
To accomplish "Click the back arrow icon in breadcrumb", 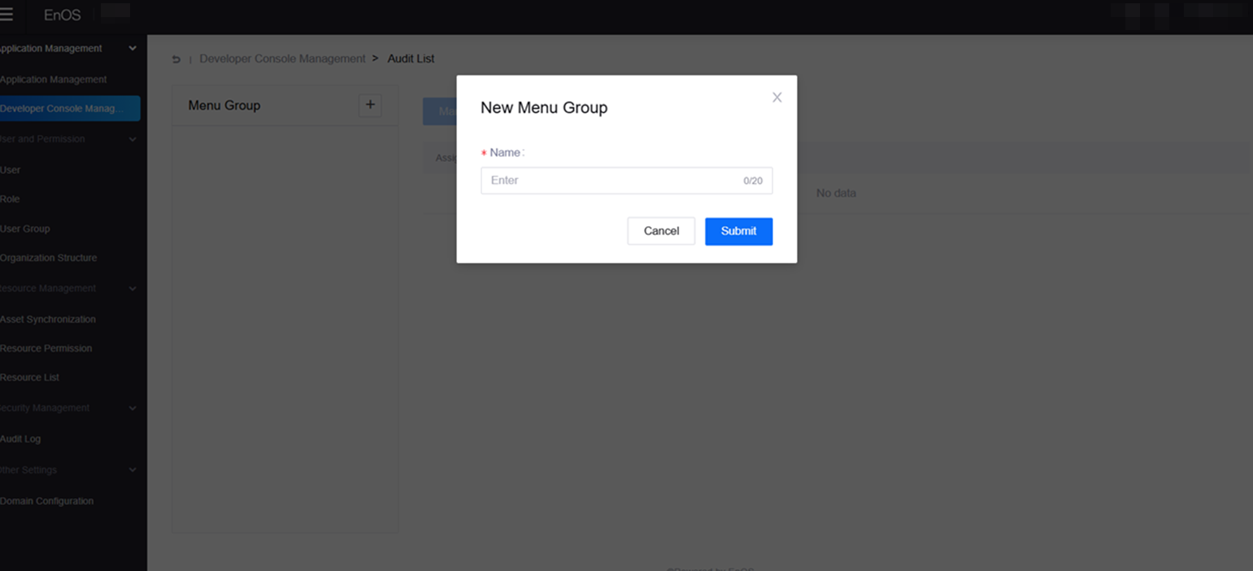I will click(x=176, y=59).
